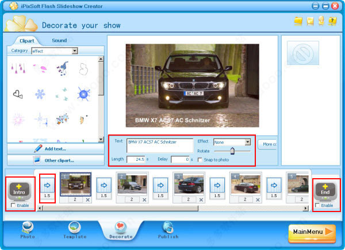Go to the Template step

click(75, 230)
